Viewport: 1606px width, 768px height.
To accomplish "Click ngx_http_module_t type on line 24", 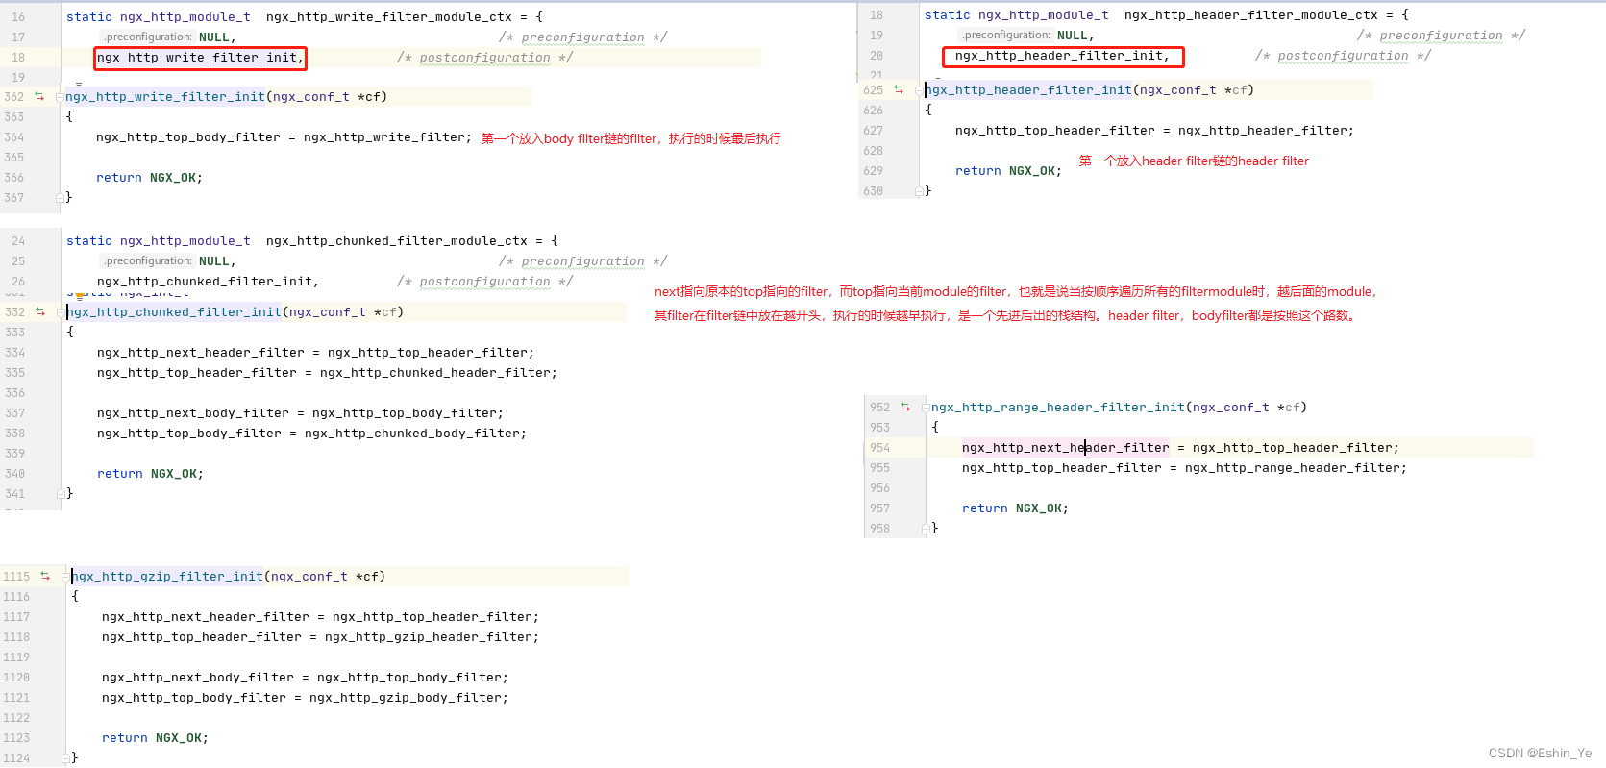I will [x=185, y=241].
